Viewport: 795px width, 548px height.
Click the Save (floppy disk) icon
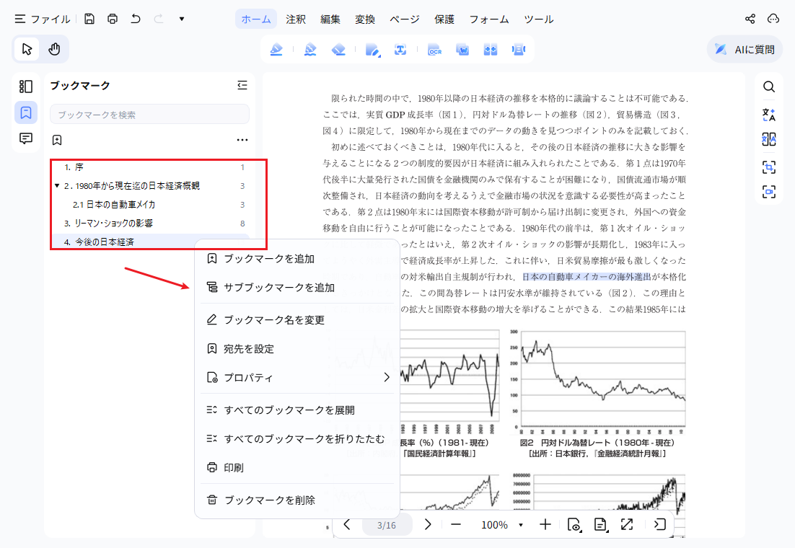89,19
